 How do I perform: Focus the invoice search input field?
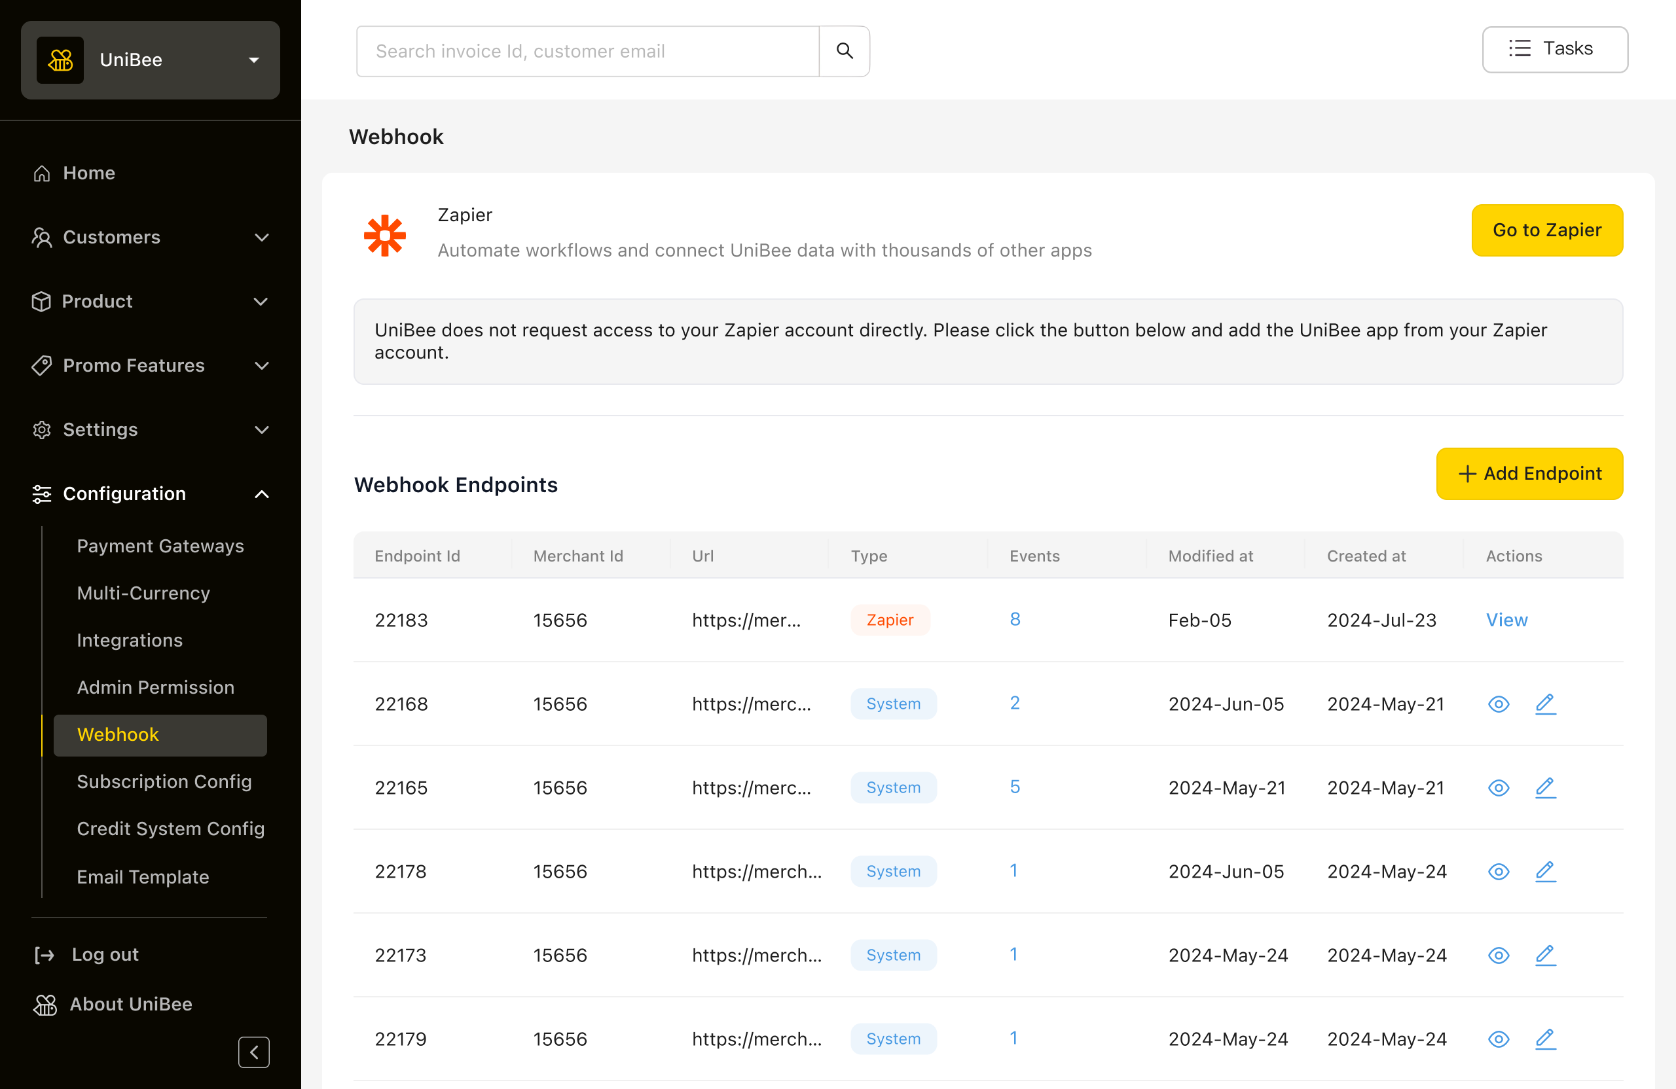click(x=587, y=50)
